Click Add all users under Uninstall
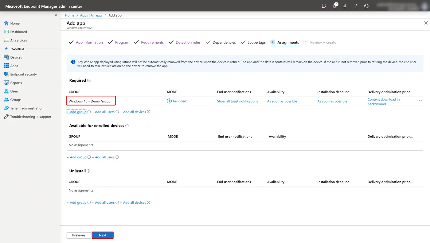430x243 pixels. [x=103, y=203]
